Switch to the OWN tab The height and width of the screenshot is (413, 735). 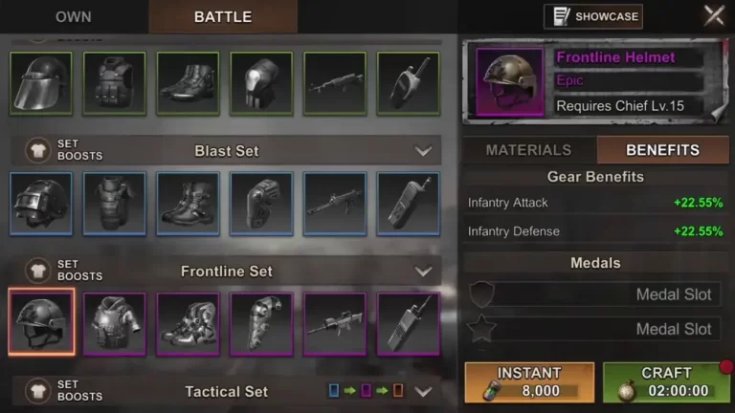[74, 17]
